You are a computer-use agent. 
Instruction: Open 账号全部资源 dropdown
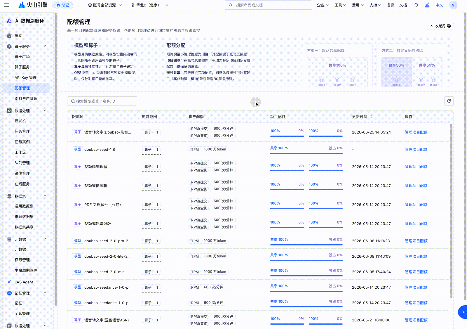tap(105, 5)
